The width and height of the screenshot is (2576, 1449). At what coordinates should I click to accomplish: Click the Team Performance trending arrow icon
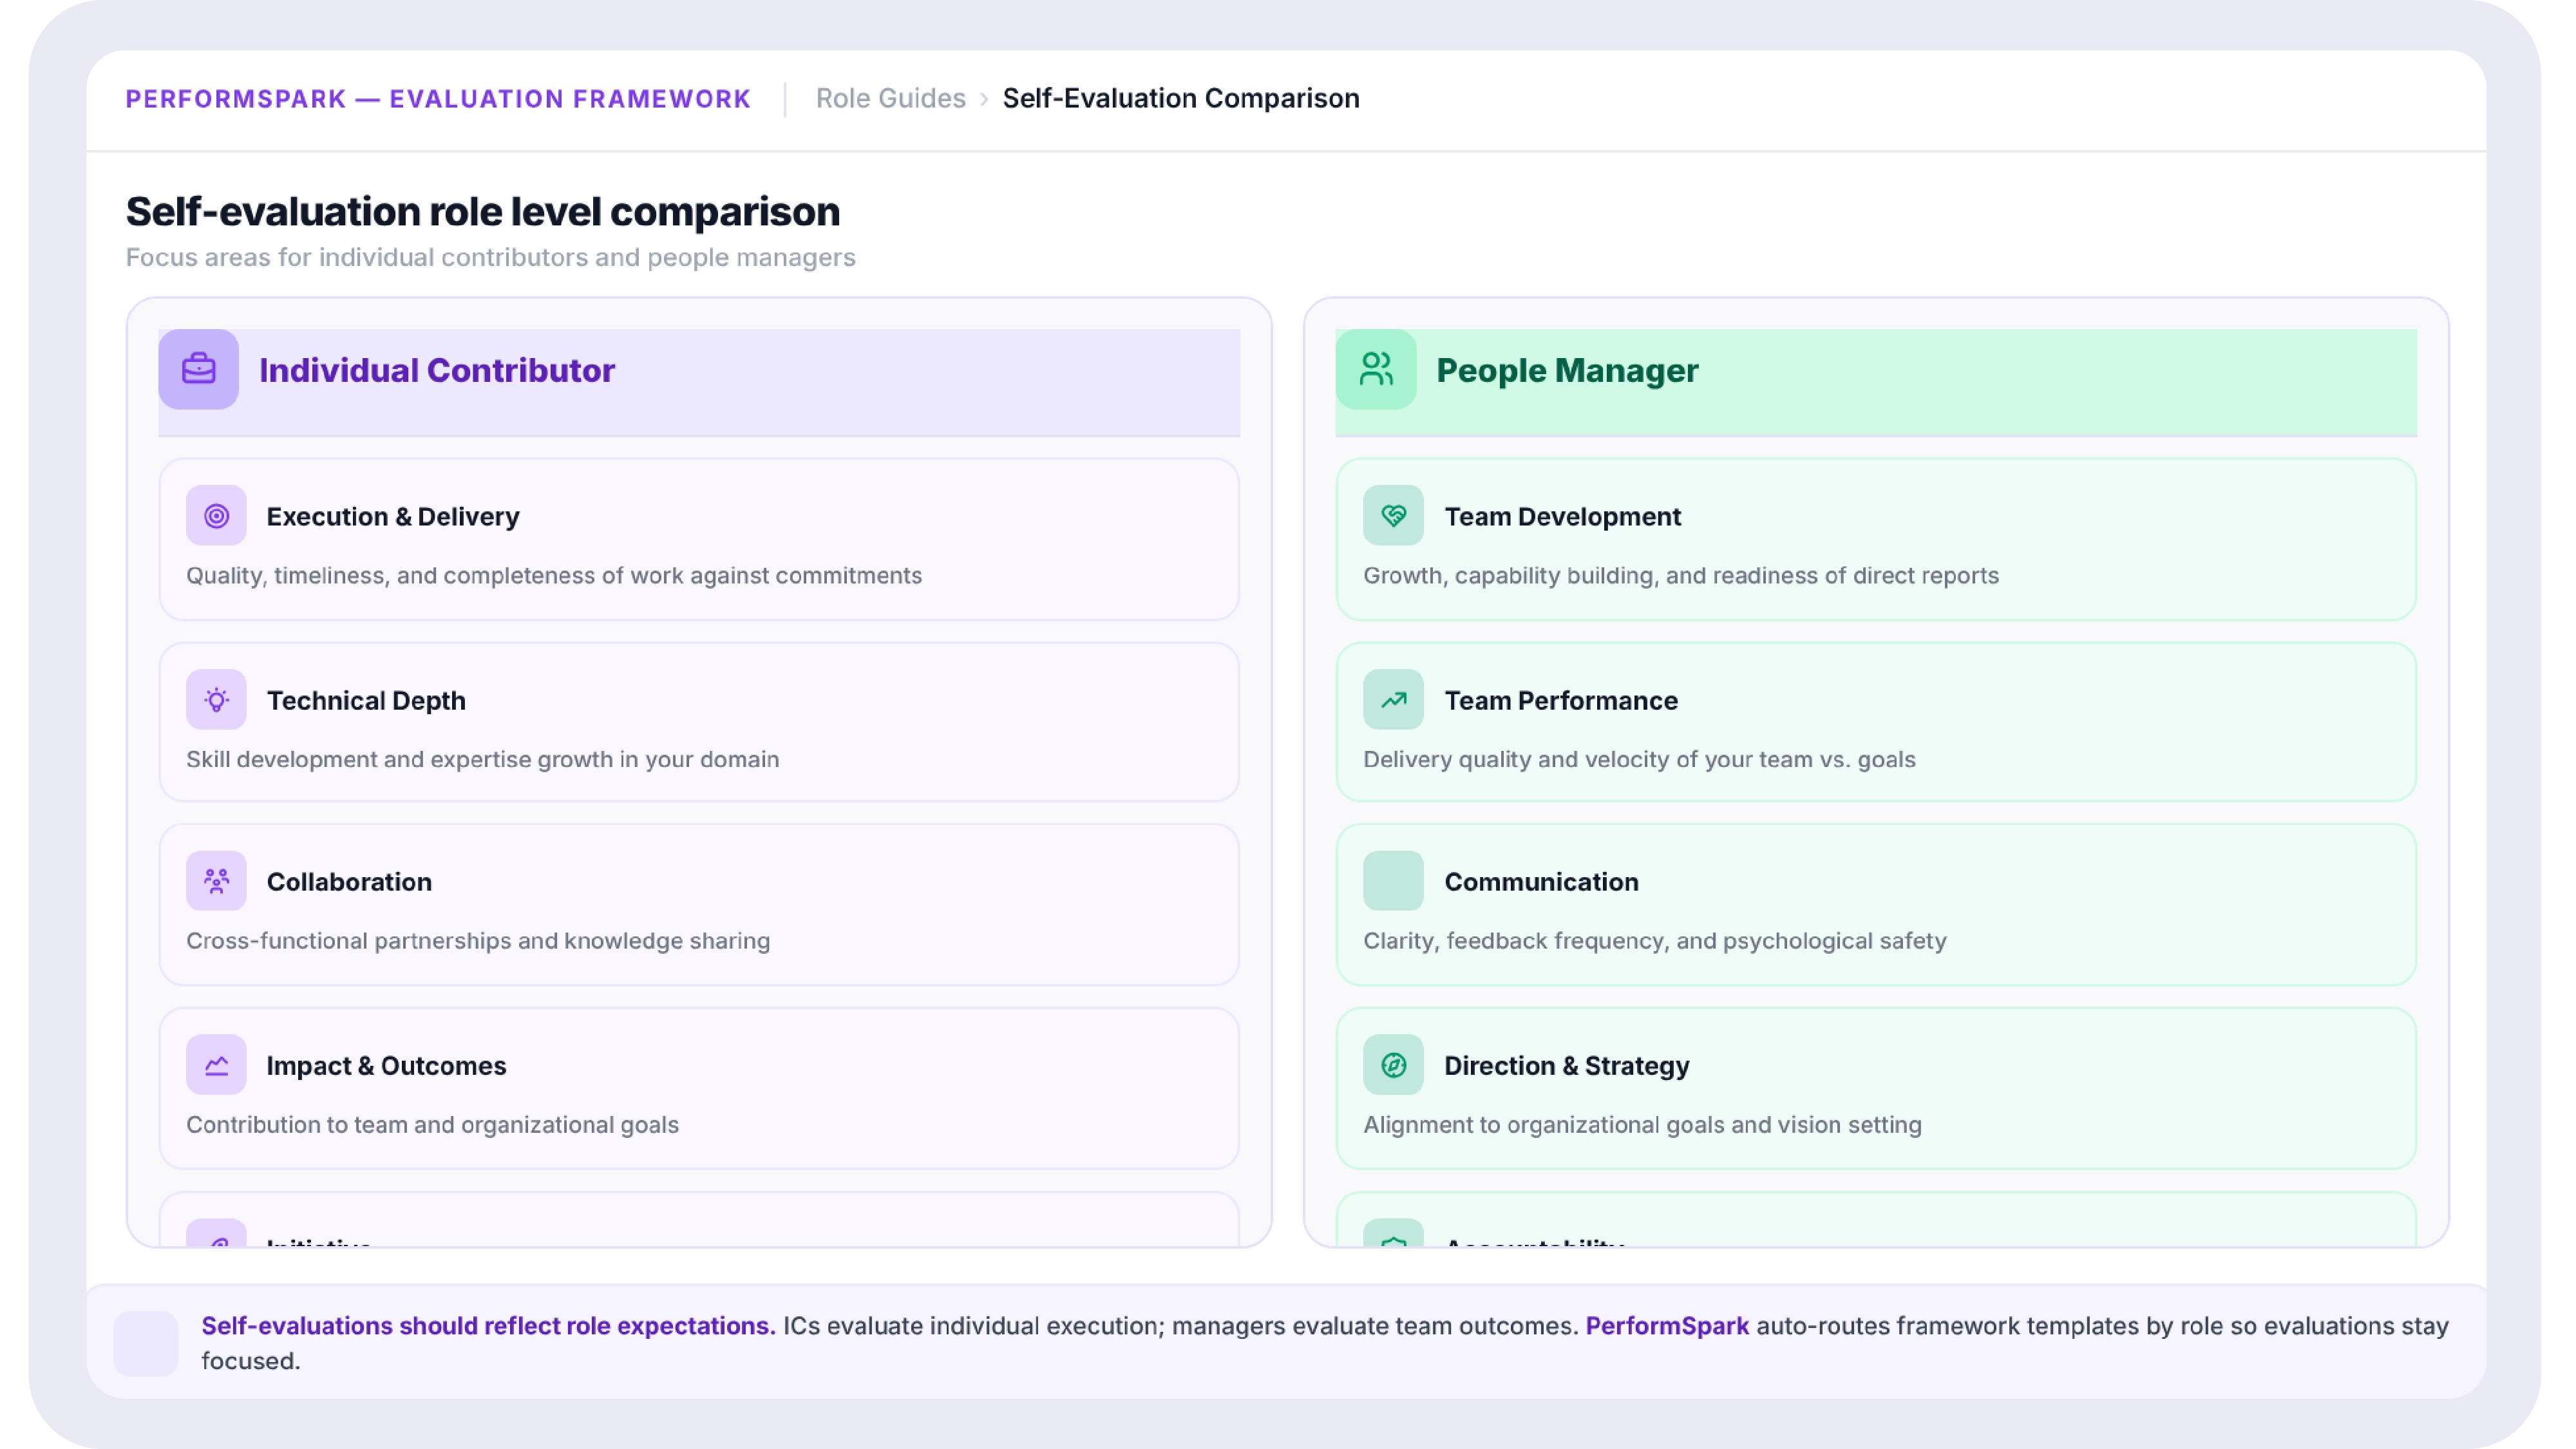coord(1393,699)
